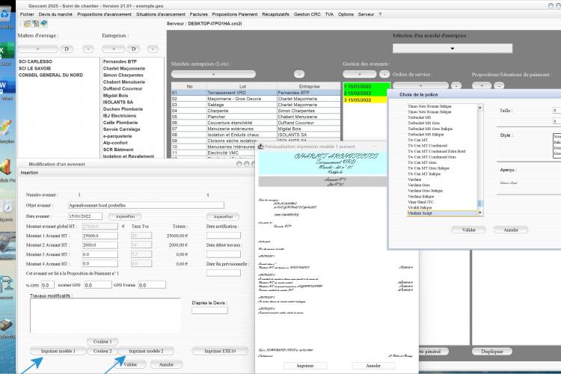The image size is (561, 374).
Task: Click the third blue icon in the toolbar
Action: [43, 24]
